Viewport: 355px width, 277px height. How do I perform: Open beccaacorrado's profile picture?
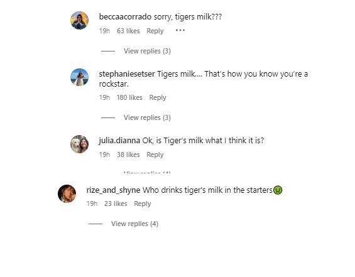pyautogui.click(x=79, y=20)
